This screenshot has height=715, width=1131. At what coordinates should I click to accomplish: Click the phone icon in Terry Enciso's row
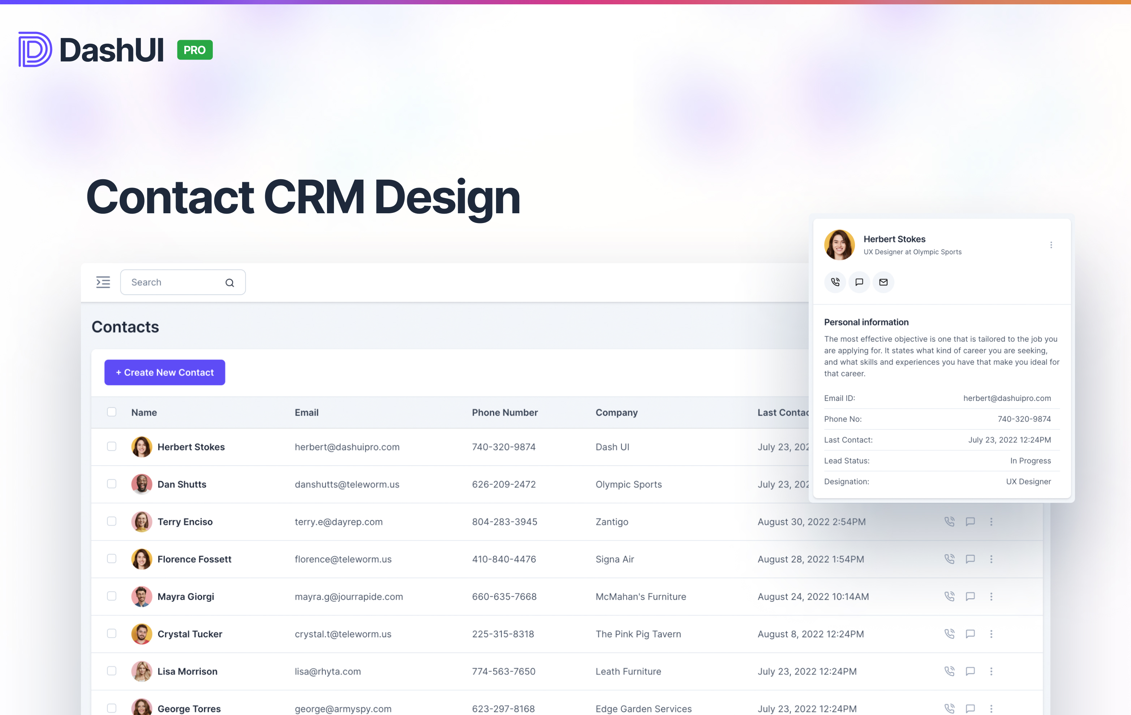tap(949, 522)
